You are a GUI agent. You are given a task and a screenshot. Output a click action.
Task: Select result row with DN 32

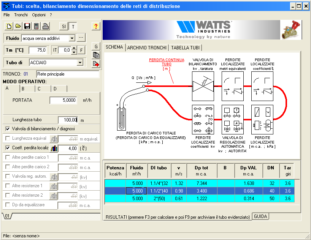200,183
